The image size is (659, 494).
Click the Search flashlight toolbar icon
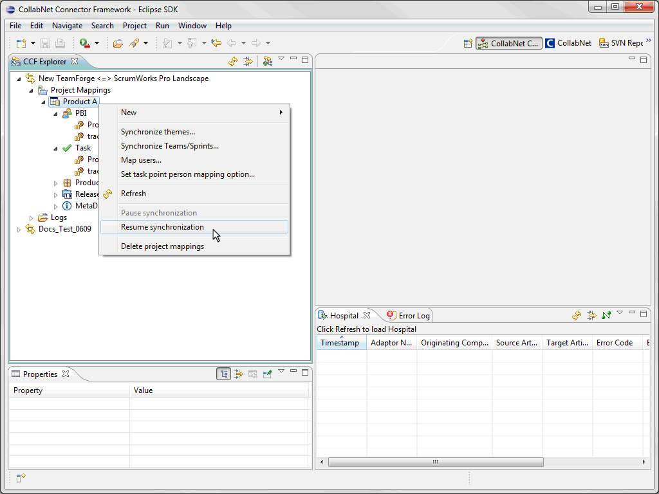coord(134,43)
